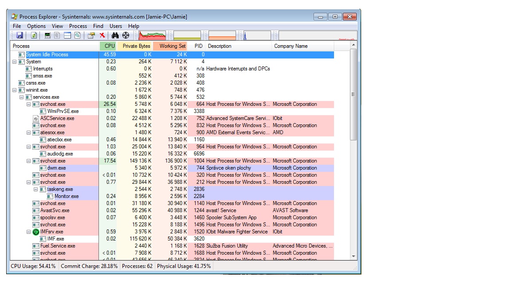The height and width of the screenshot is (287, 511).
Task: Click the physical memory mini graph
Action: point(222,35)
